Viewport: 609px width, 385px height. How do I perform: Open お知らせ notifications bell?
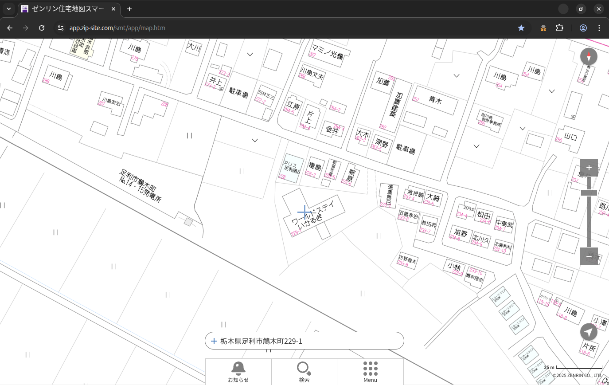pyautogui.click(x=238, y=372)
